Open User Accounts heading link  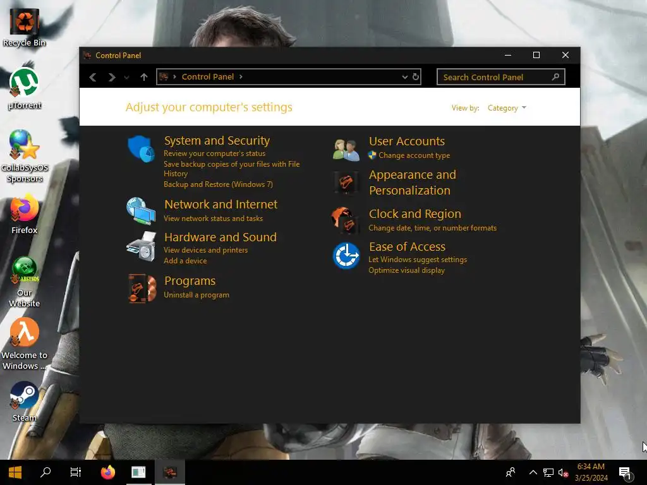[x=407, y=141]
